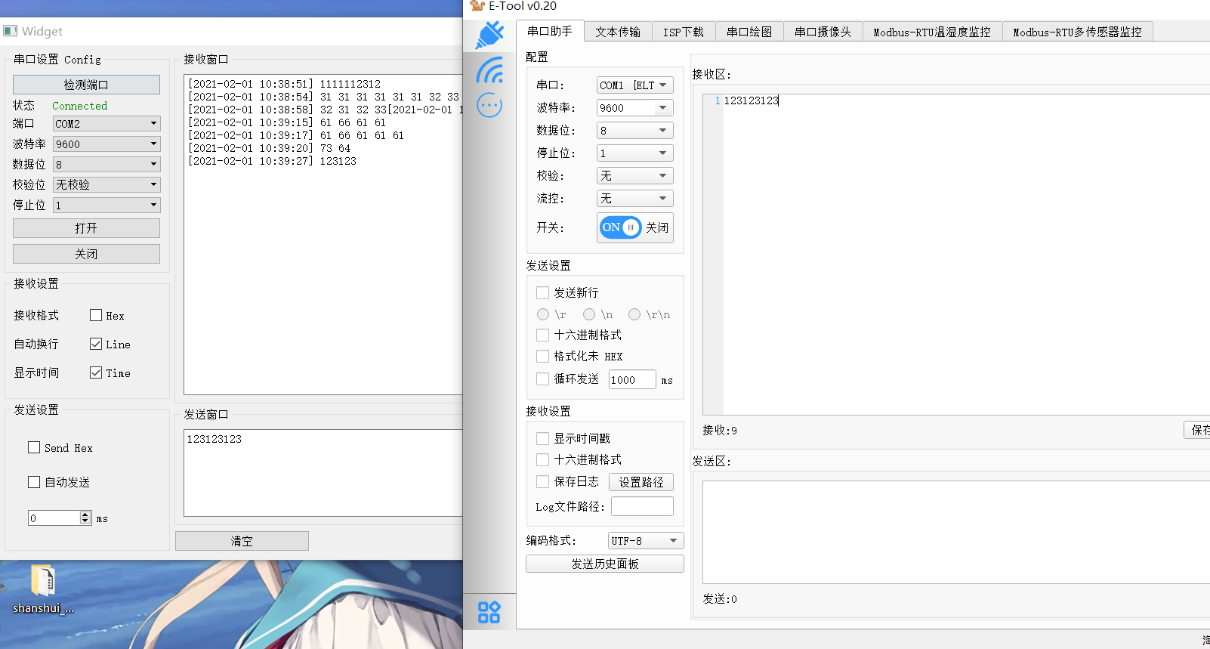Click the 循环发送 1000 ms input field
Screen dimensions: 1210x649
(x=632, y=379)
